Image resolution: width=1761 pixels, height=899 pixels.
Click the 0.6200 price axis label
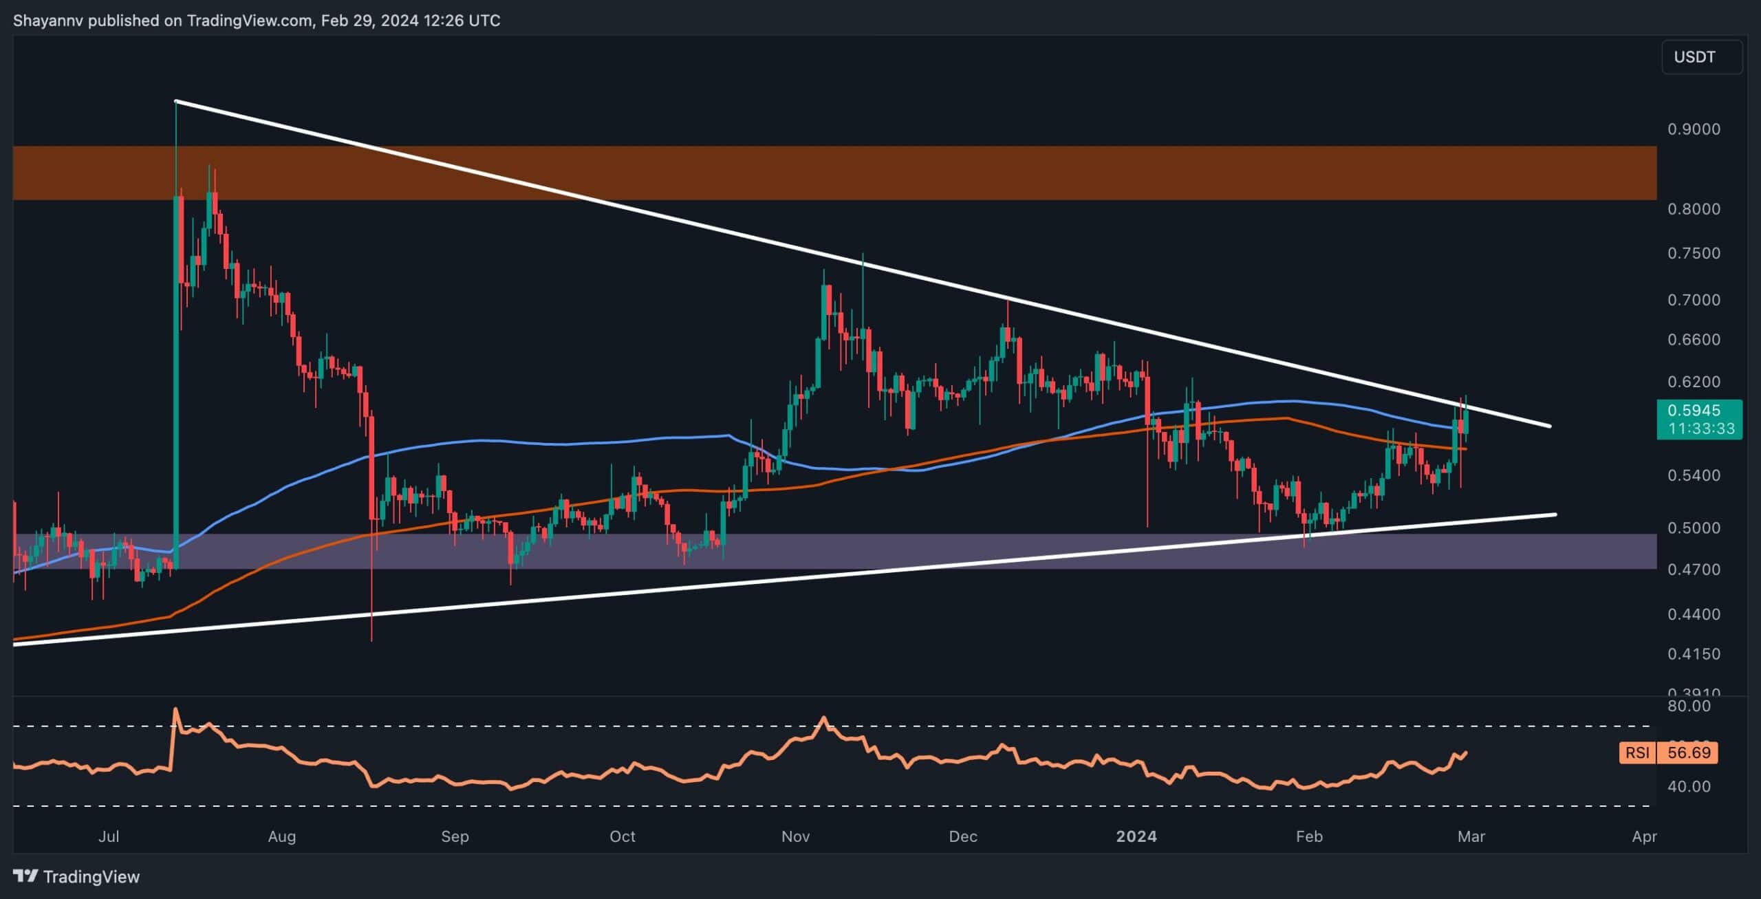[1694, 382]
